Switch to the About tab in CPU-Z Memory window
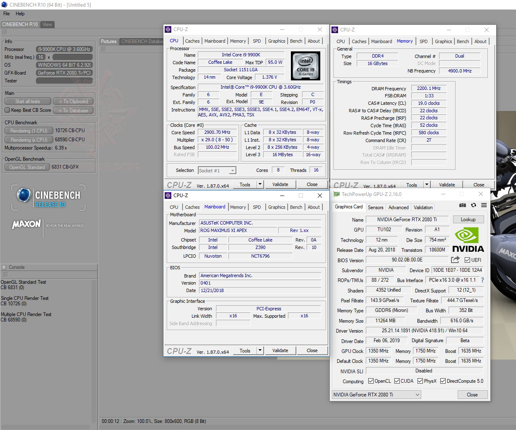Image resolution: width=516 pixels, height=430 pixels. [480, 41]
